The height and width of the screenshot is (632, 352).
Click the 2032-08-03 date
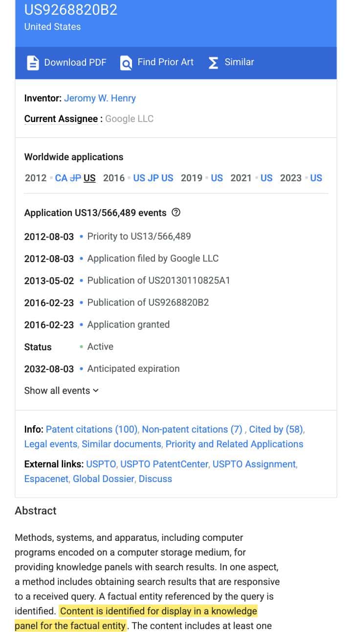(x=49, y=369)
